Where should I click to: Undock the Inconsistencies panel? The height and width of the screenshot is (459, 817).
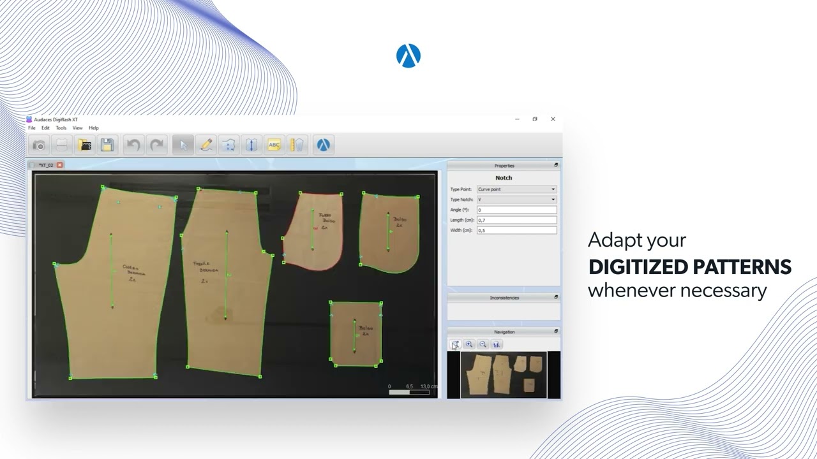pos(556,297)
